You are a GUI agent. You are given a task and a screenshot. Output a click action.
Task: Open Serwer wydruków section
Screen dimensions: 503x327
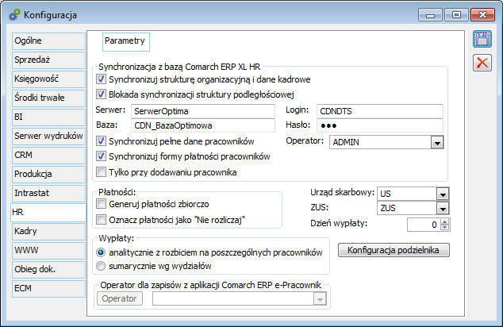click(x=48, y=136)
